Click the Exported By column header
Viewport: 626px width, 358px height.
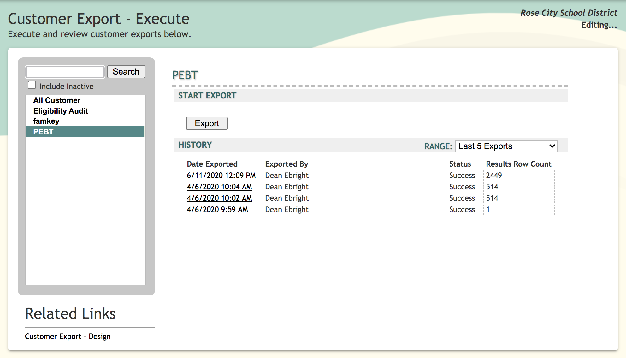[286, 164]
